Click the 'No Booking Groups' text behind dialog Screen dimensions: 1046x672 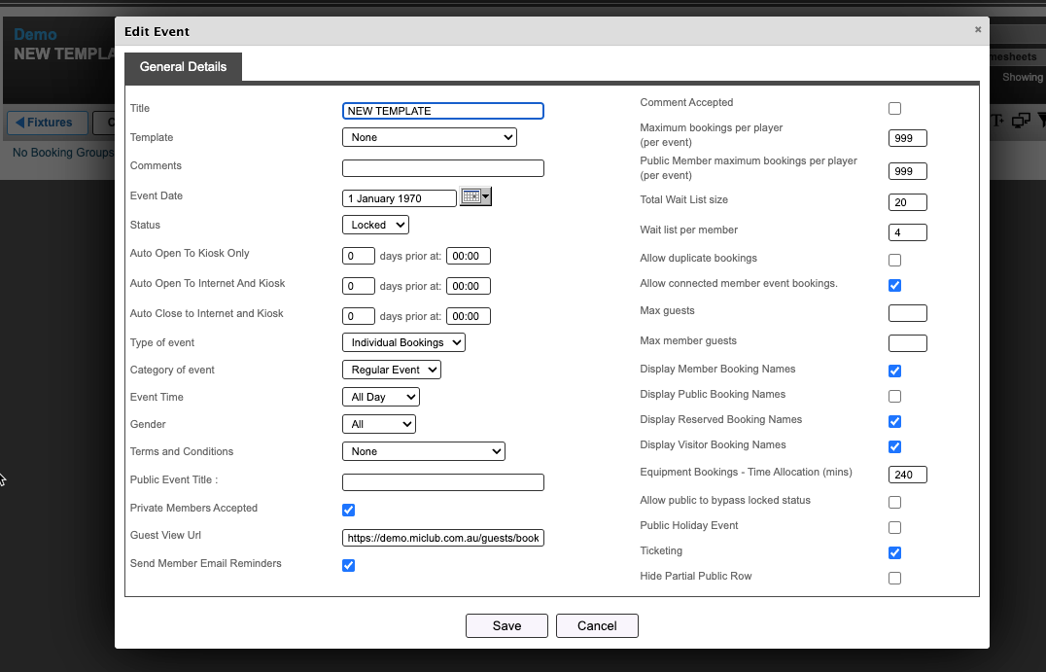click(x=63, y=152)
